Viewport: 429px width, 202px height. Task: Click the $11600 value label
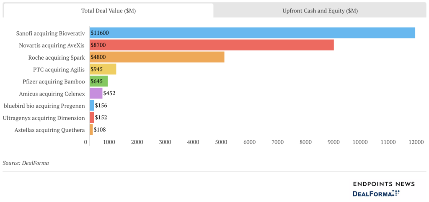100,33
